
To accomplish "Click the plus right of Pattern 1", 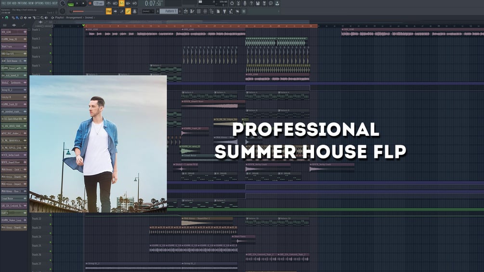I will [180, 11].
